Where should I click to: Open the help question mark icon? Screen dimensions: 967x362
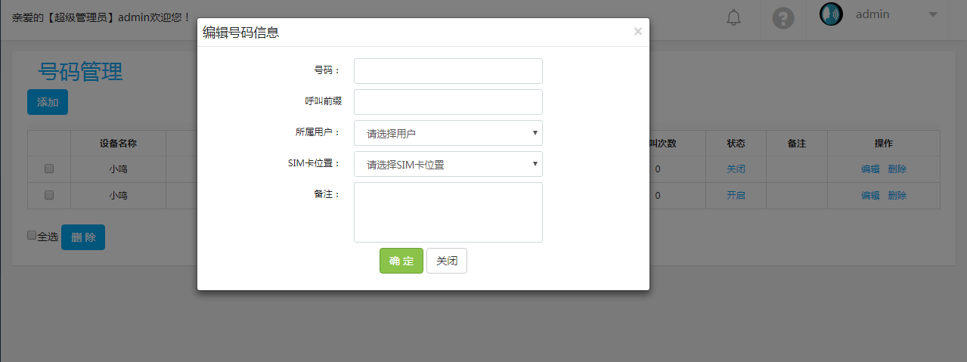pos(783,18)
